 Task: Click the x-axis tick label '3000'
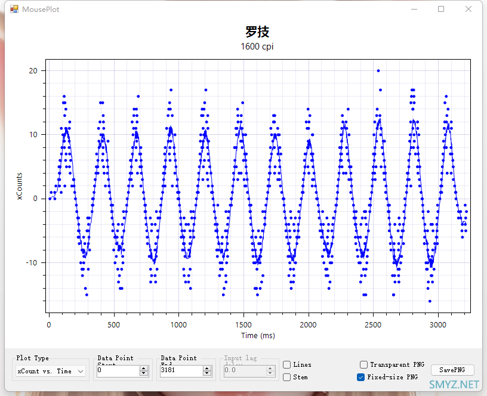coord(438,325)
